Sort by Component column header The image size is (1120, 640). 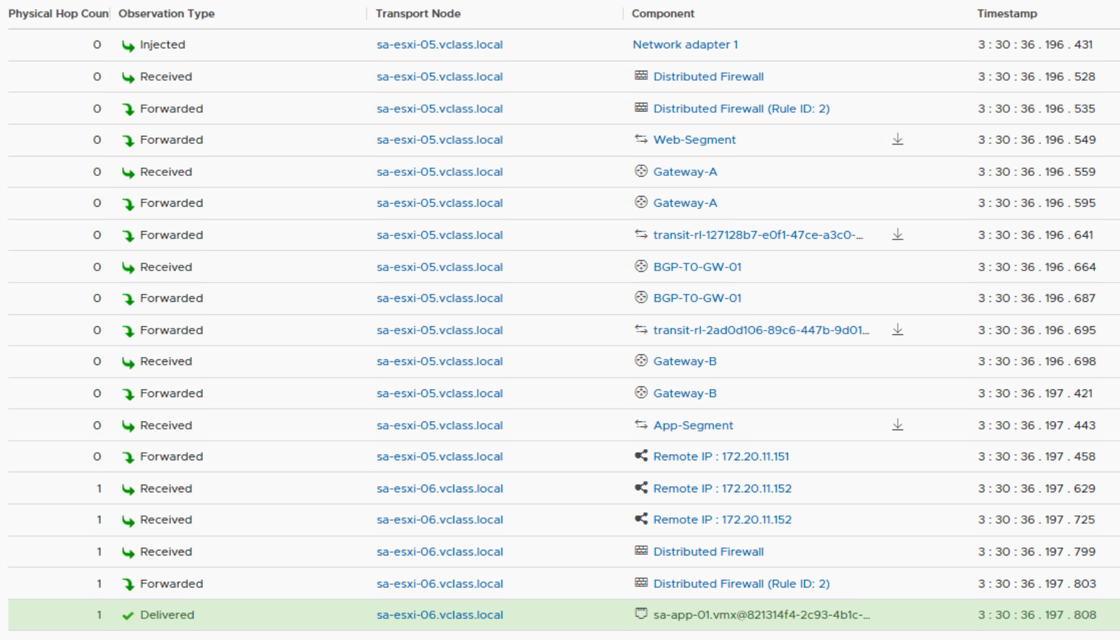pyautogui.click(x=663, y=13)
